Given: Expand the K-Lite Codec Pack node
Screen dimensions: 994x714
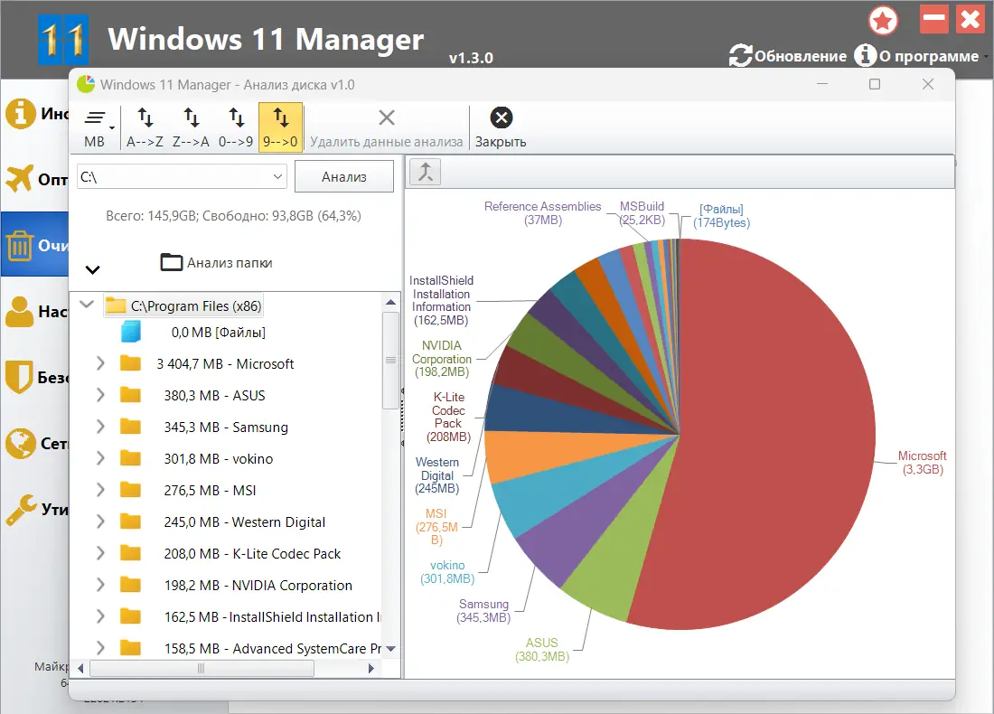Looking at the screenshot, I should point(100,553).
